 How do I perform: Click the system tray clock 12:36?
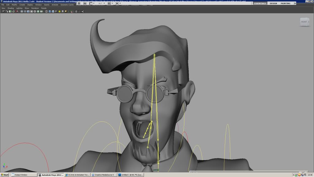[x=310, y=175]
